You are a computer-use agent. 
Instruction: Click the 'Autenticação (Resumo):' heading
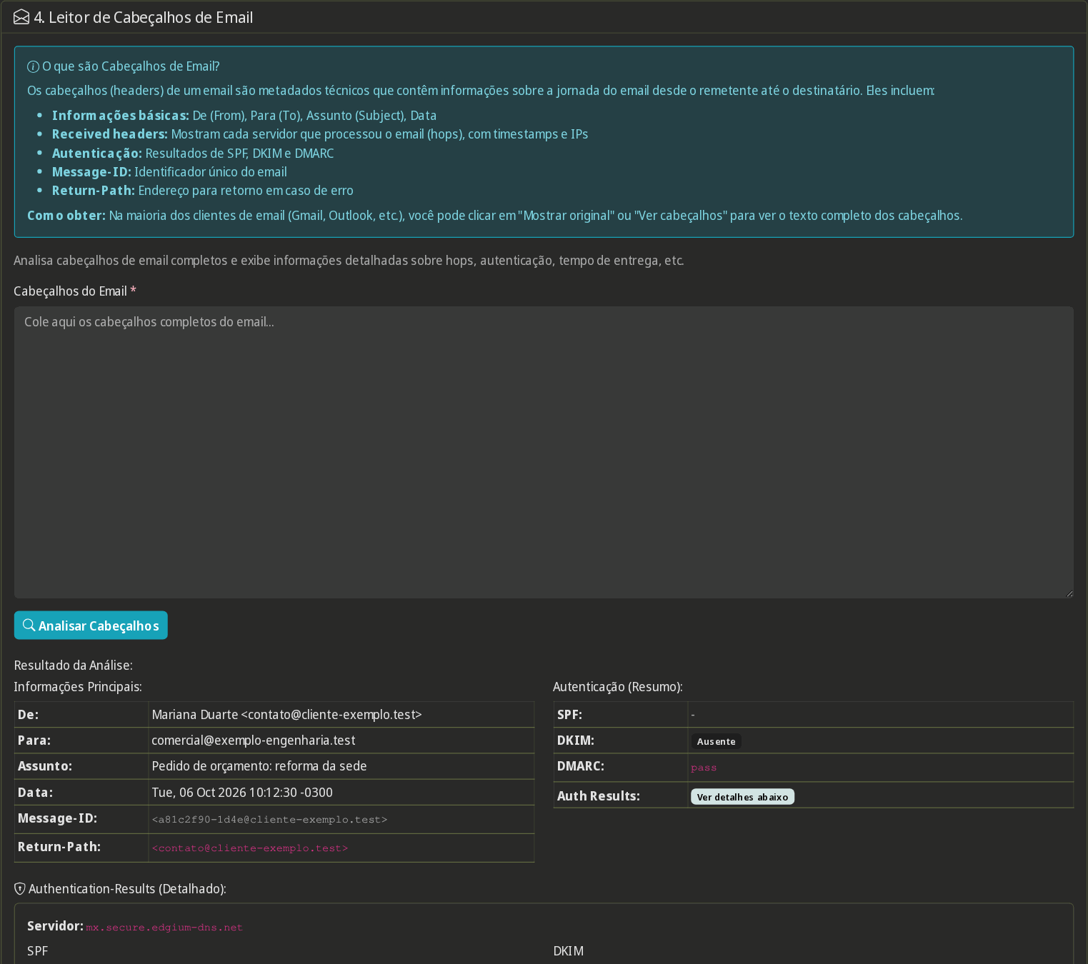click(618, 687)
